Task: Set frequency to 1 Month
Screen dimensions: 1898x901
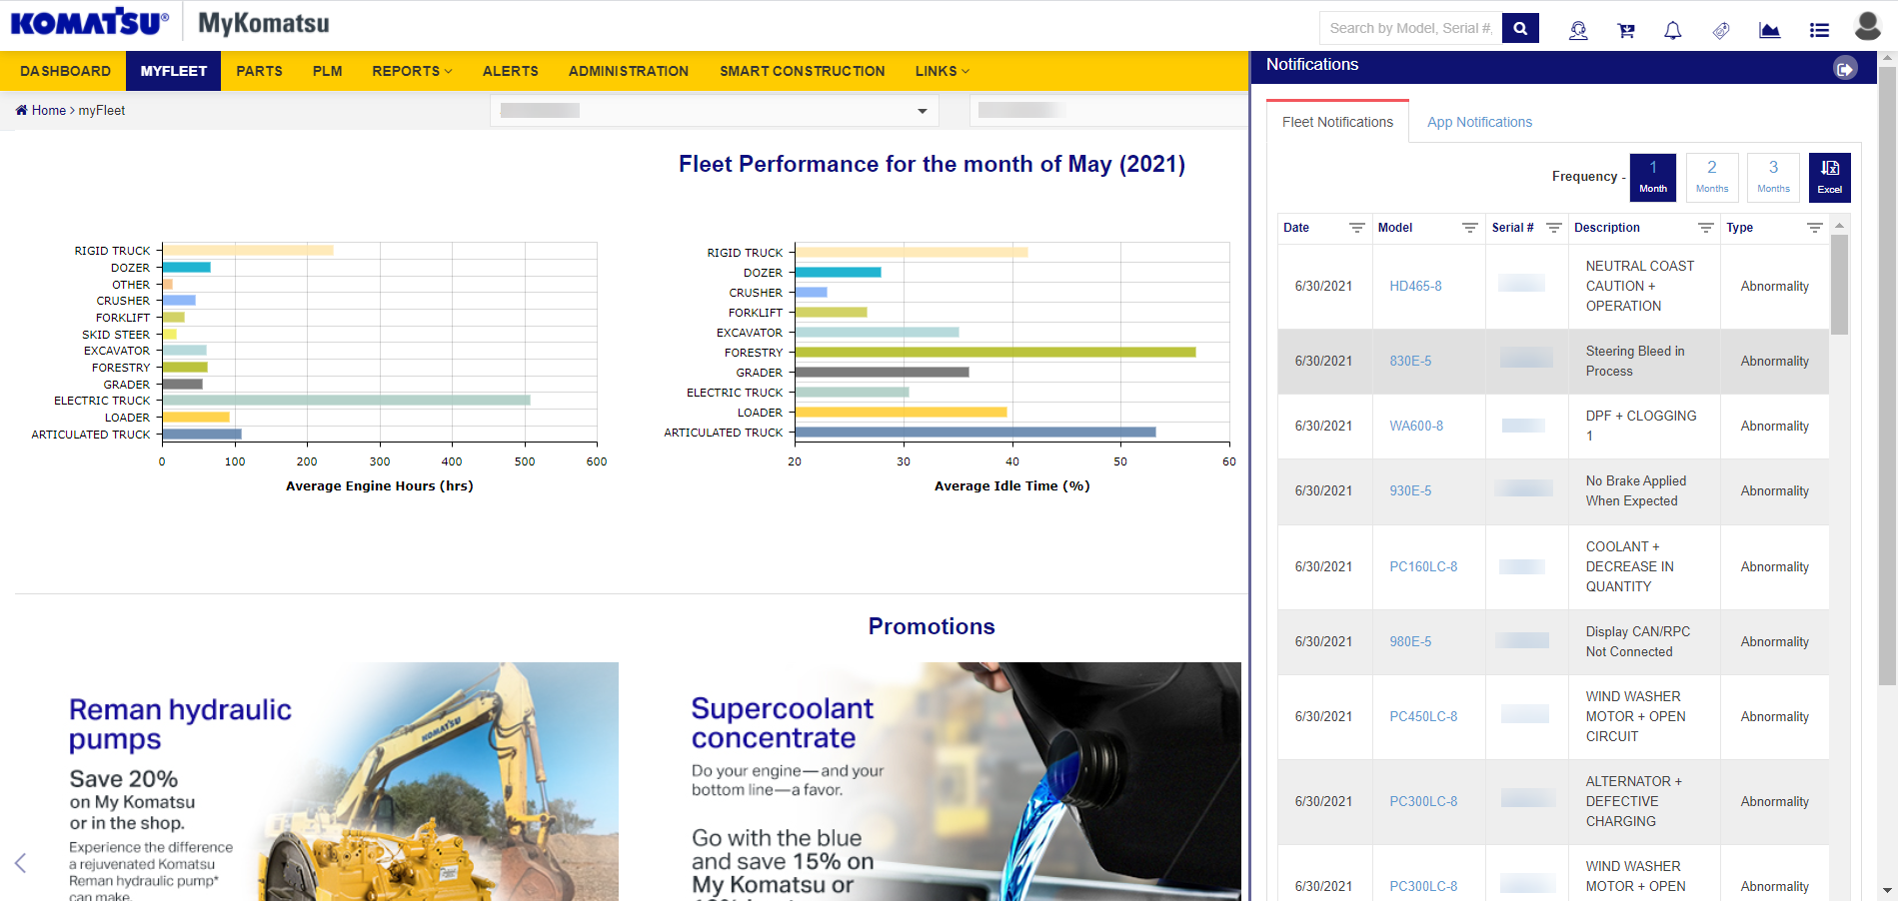Action: click(1653, 178)
